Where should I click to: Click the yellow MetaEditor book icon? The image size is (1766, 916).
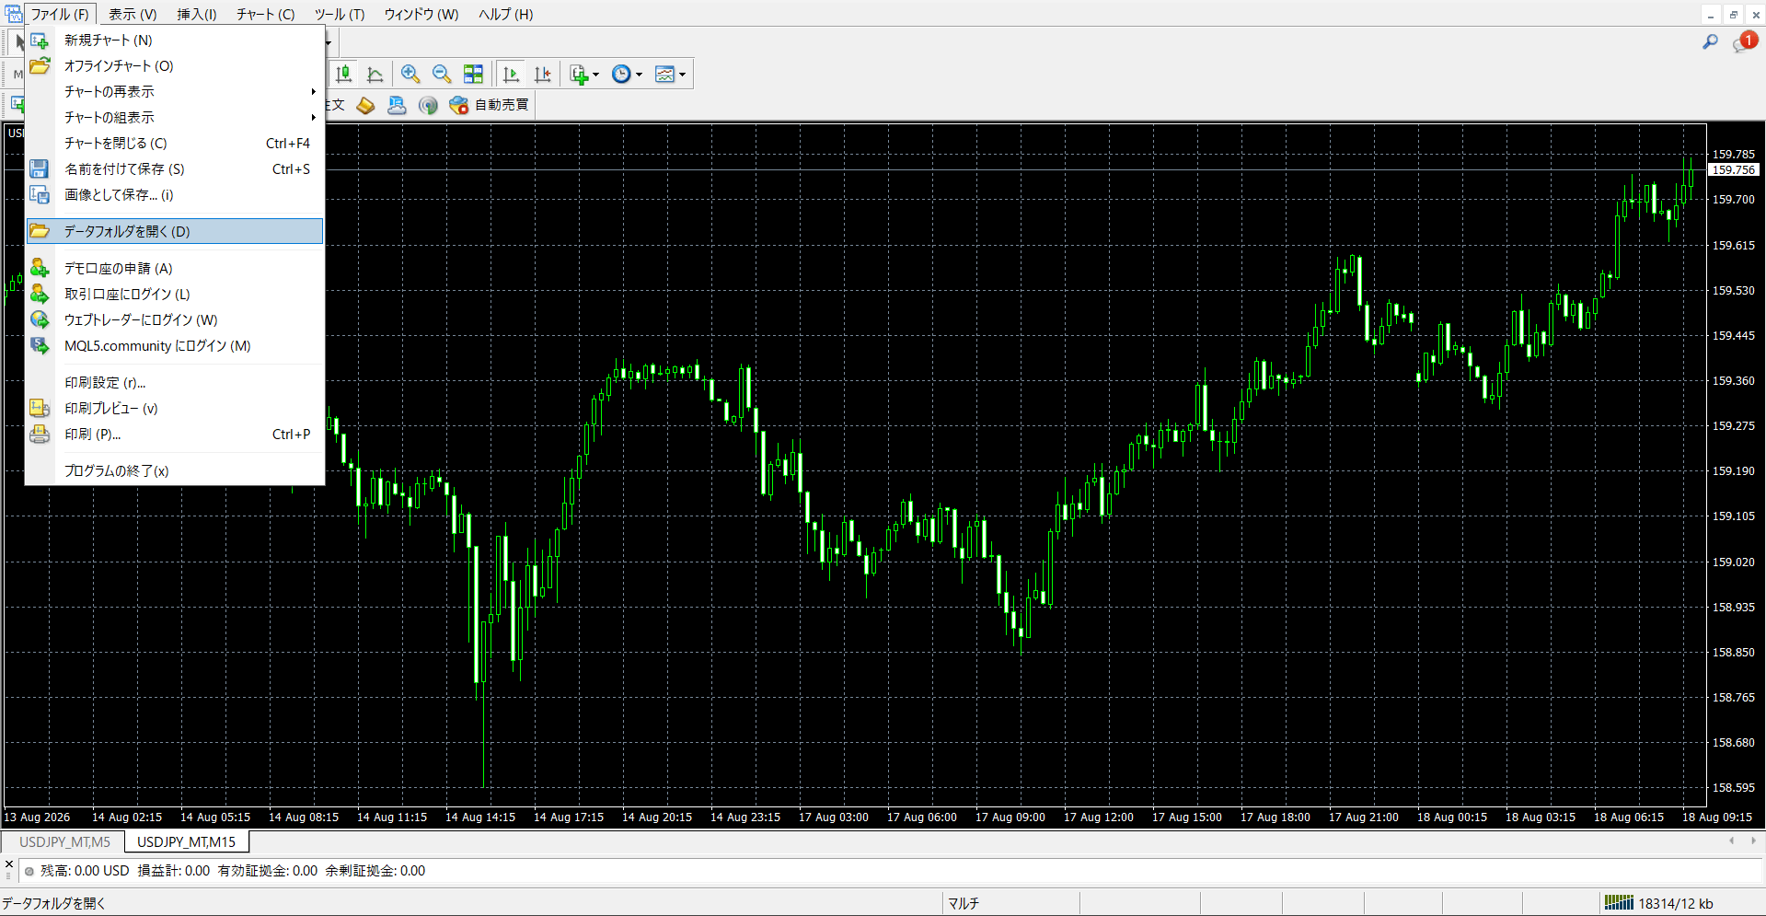pyautogui.click(x=365, y=105)
